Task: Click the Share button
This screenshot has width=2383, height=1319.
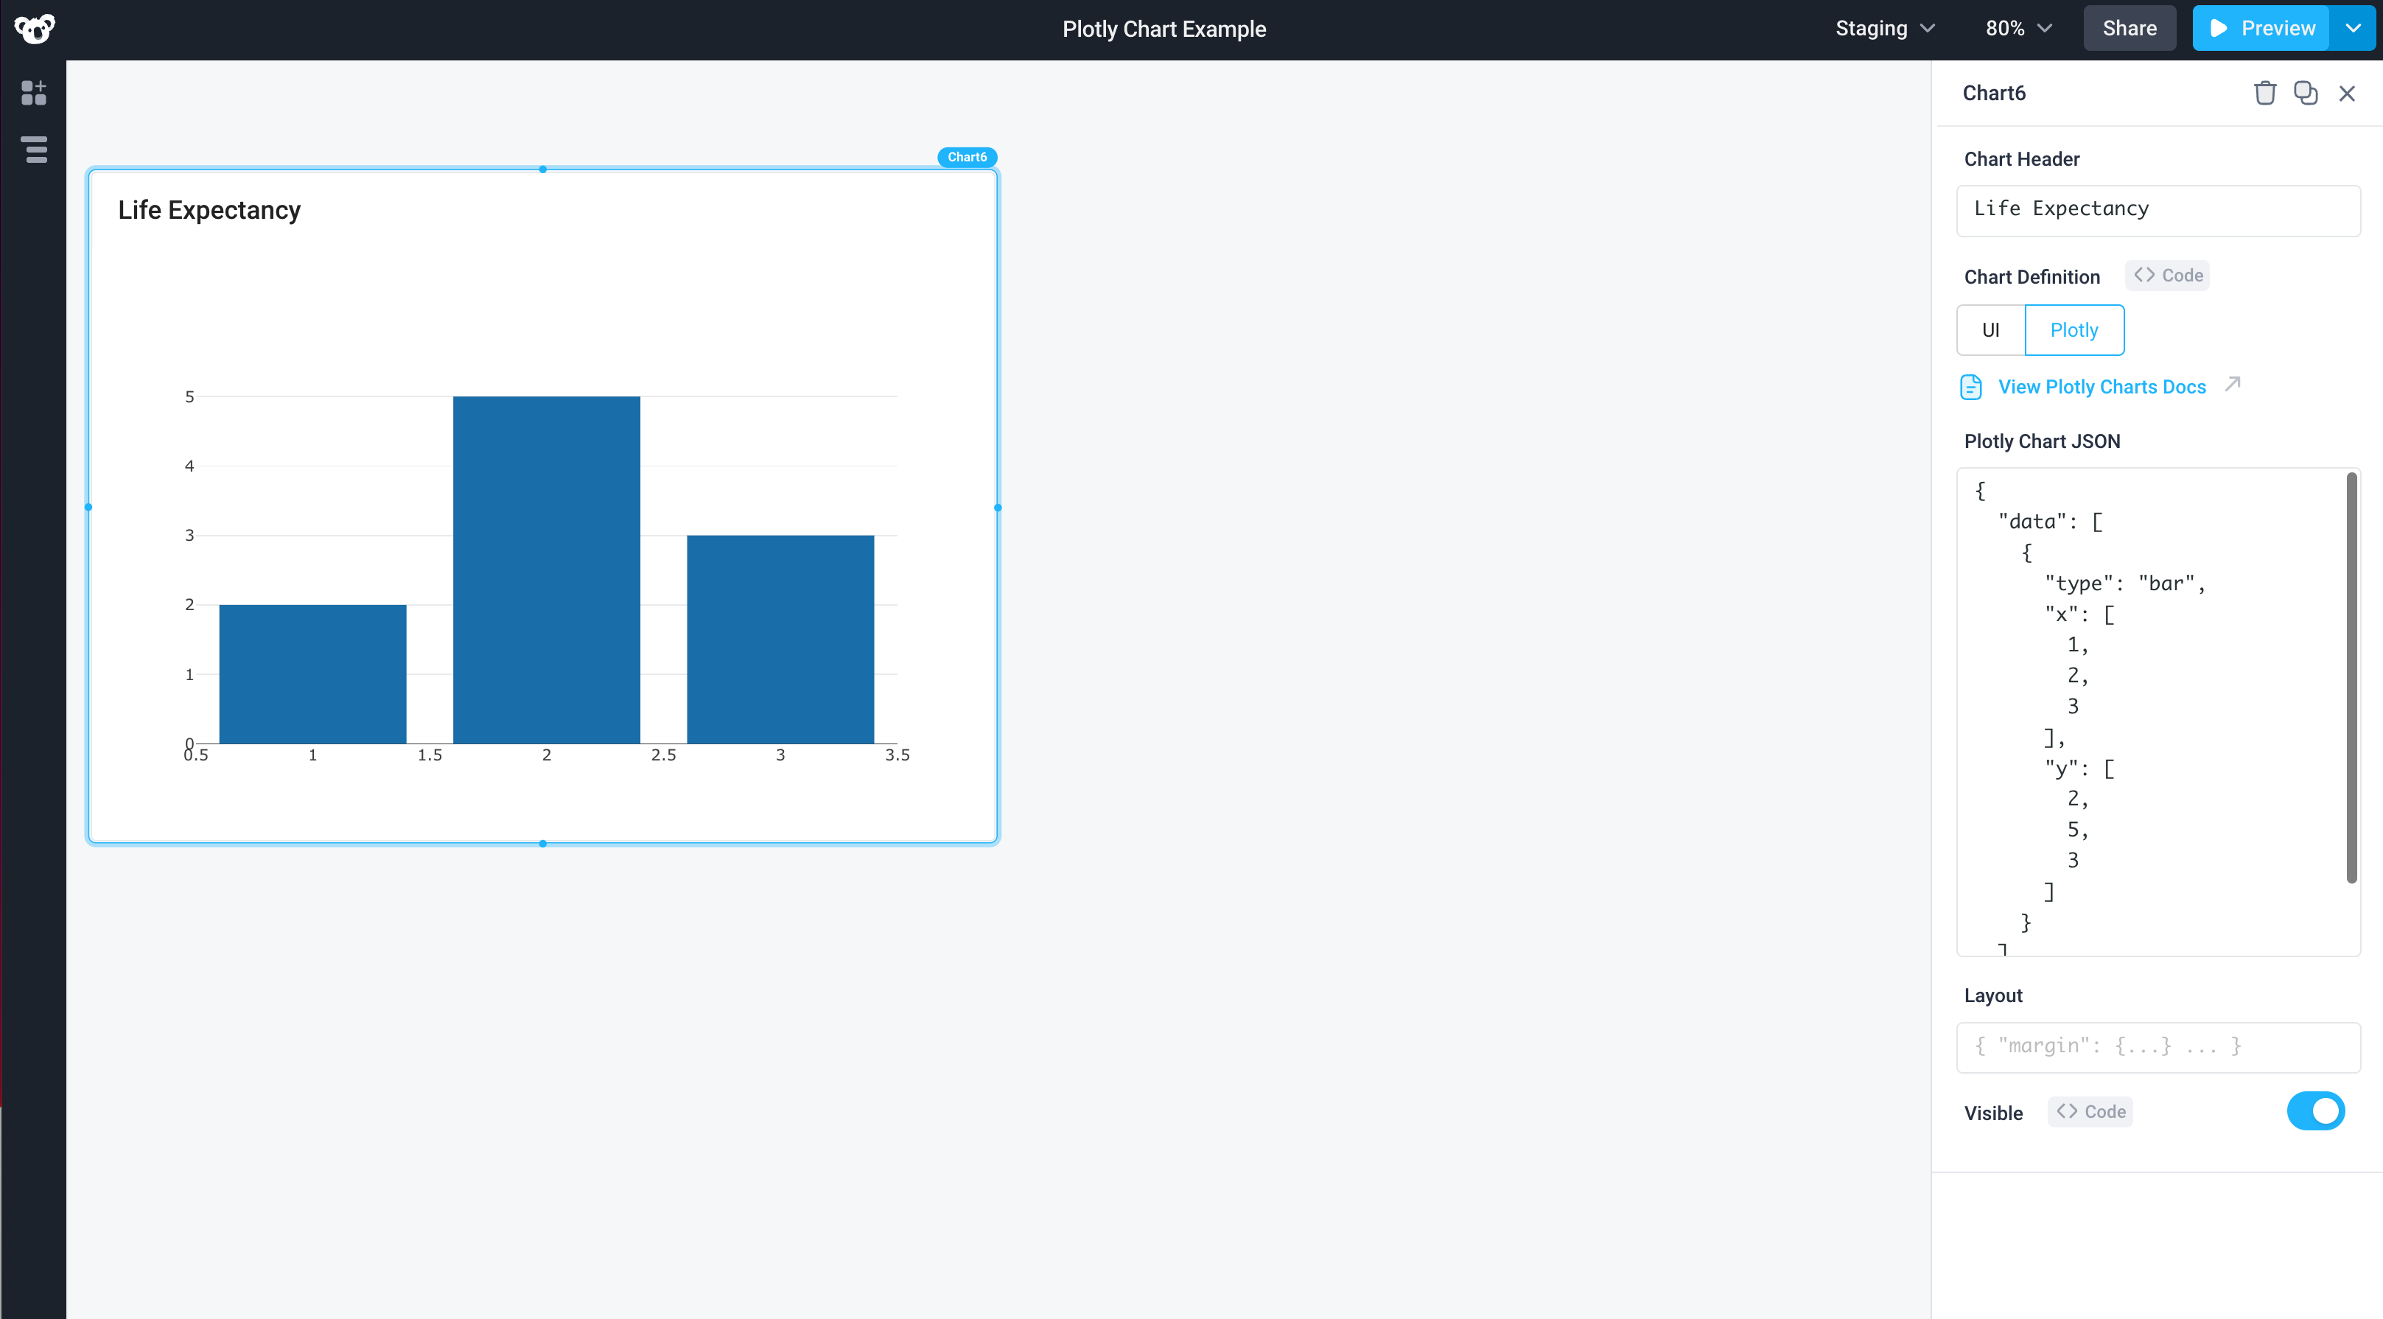Action: point(2130,28)
